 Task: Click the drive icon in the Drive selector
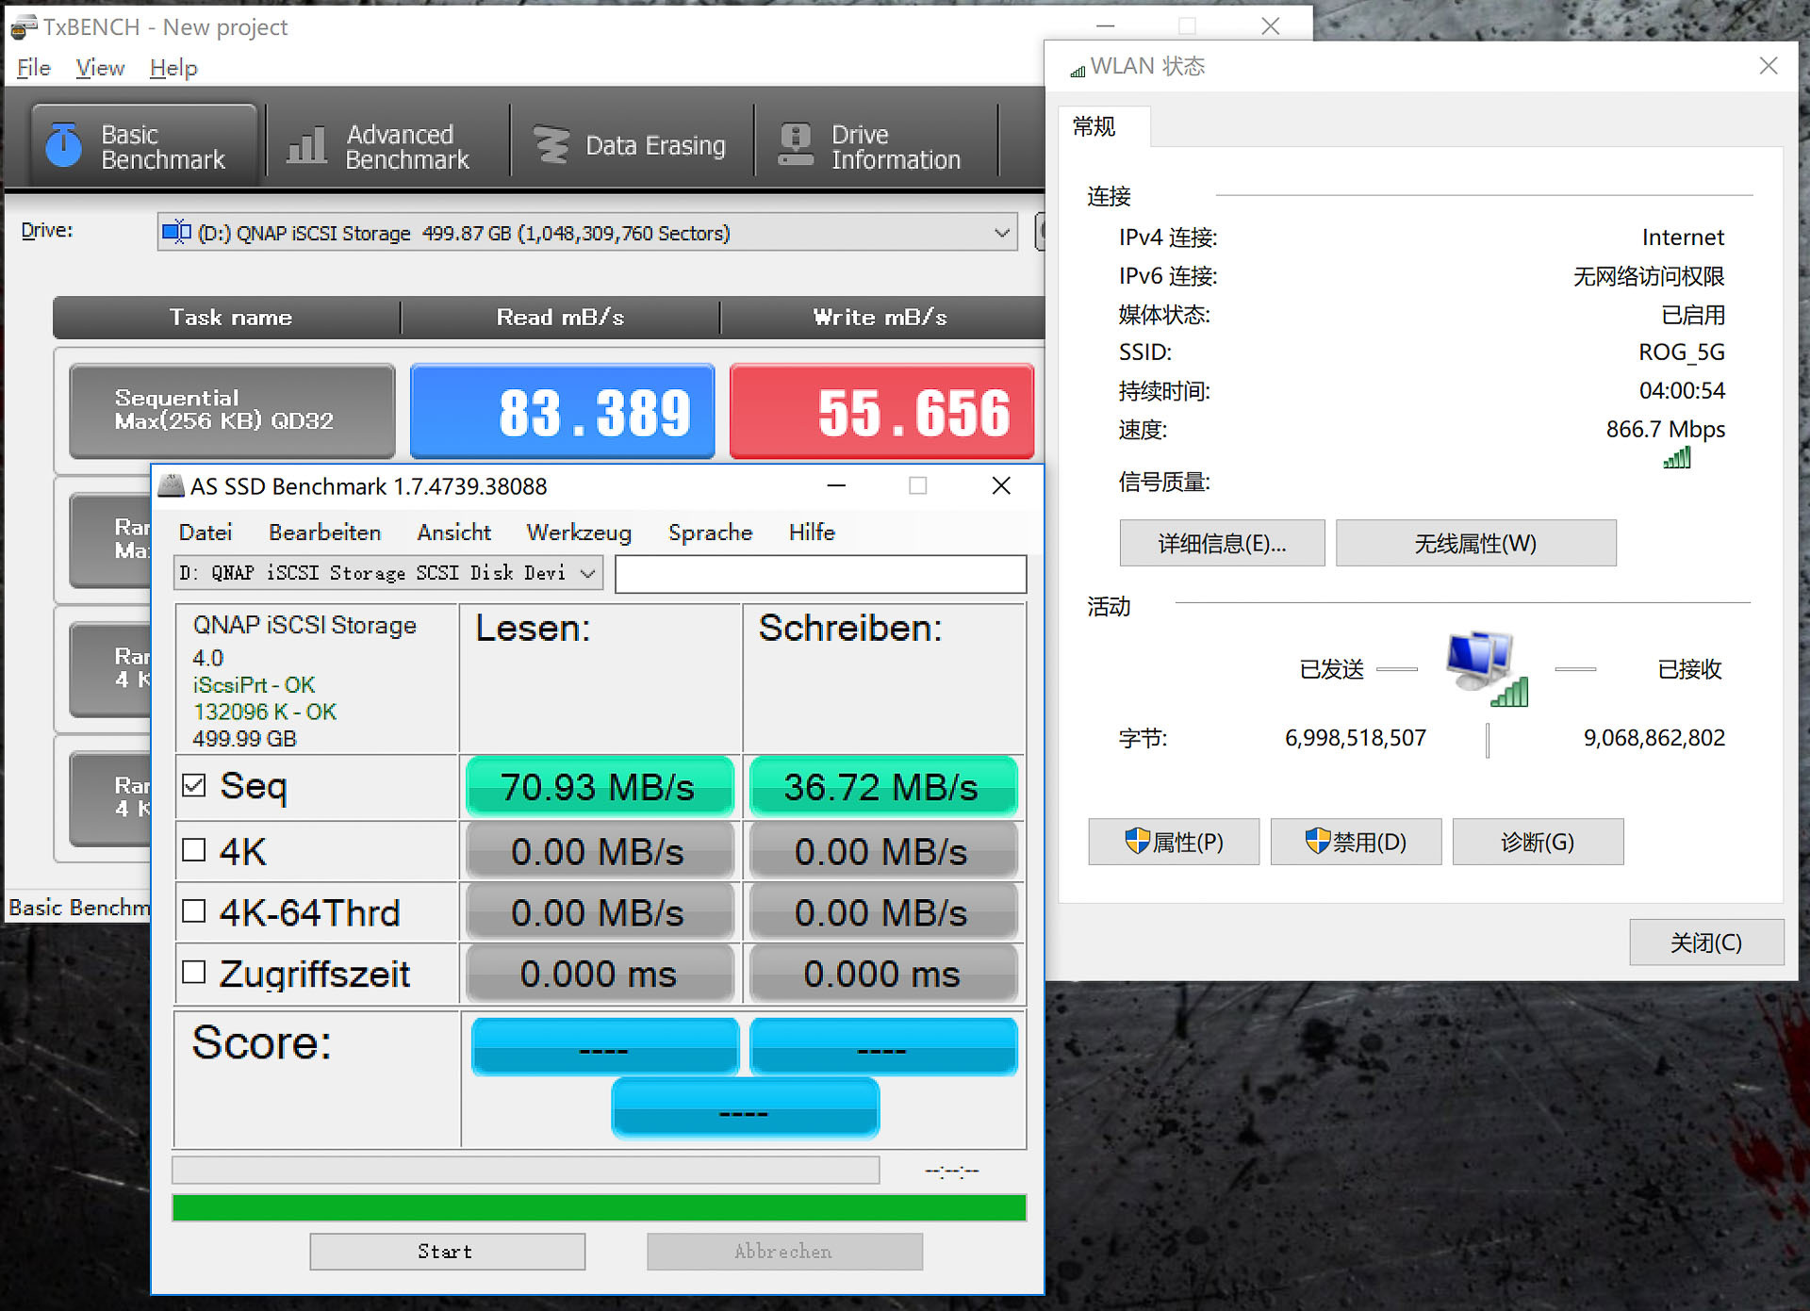176,232
